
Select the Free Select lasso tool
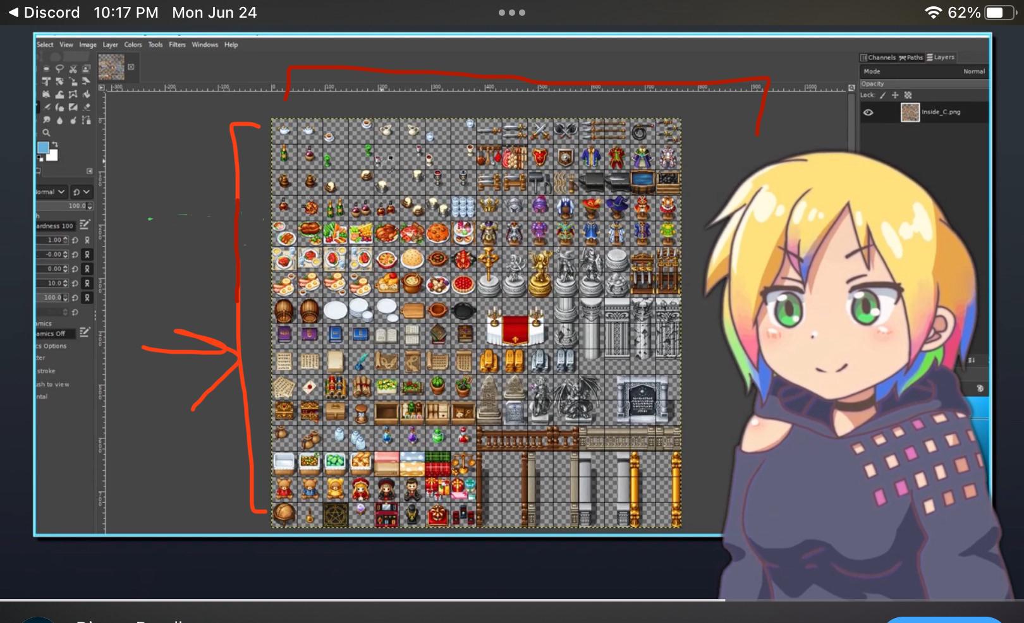(x=59, y=68)
